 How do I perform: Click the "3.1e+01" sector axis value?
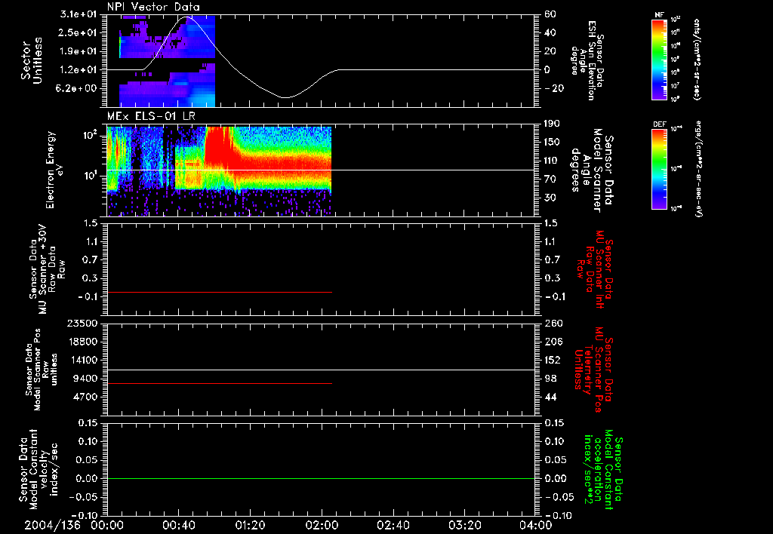tap(79, 14)
